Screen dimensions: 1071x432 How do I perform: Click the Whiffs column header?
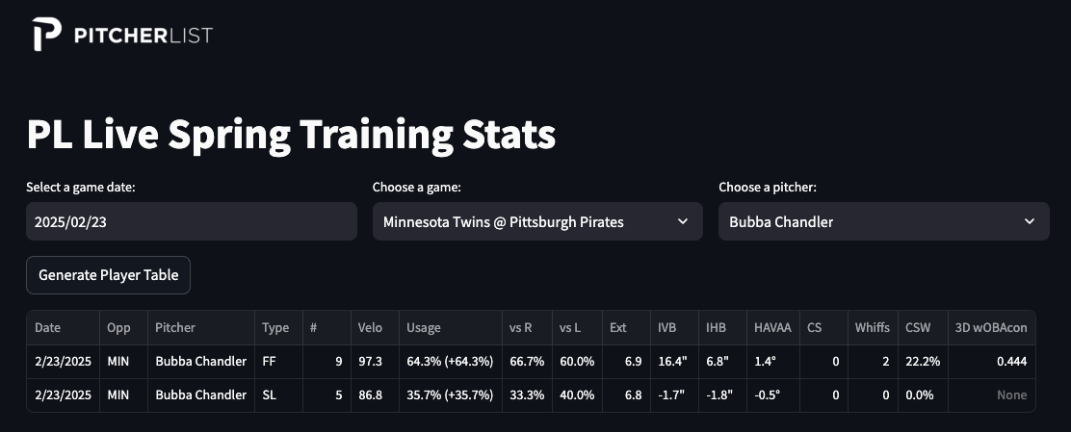[x=873, y=327]
